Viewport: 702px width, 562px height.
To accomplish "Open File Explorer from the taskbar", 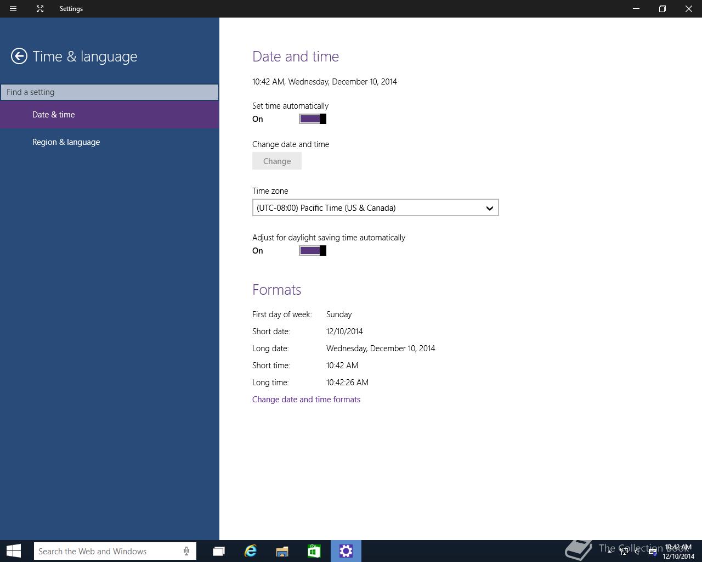I will [282, 551].
